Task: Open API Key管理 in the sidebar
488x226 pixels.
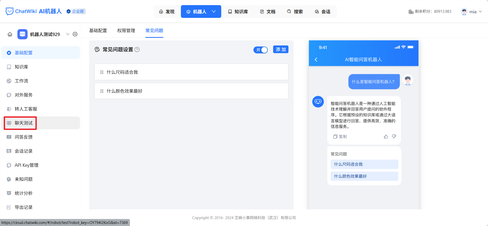Action: [41, 165]
